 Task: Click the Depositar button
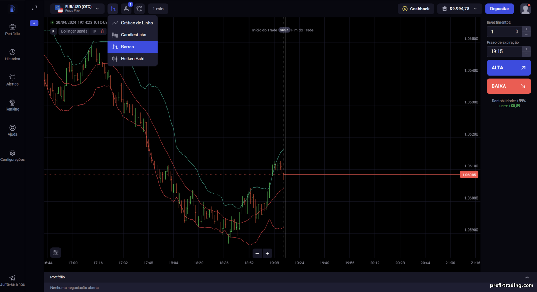click(499, 9)
